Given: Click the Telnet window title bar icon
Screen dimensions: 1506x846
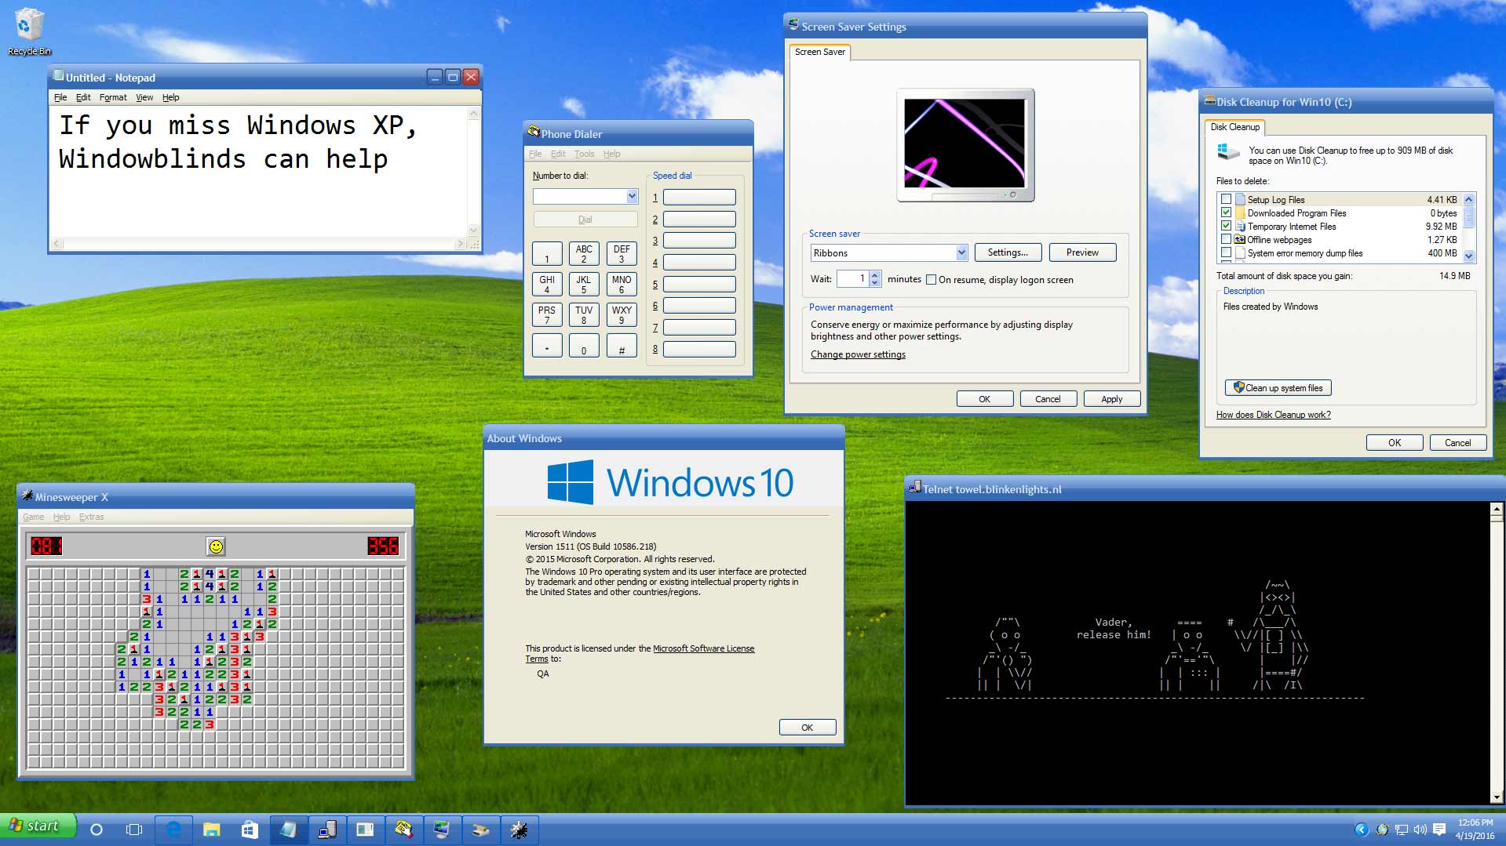Looking at the screenshot, I should click(914, 488).
